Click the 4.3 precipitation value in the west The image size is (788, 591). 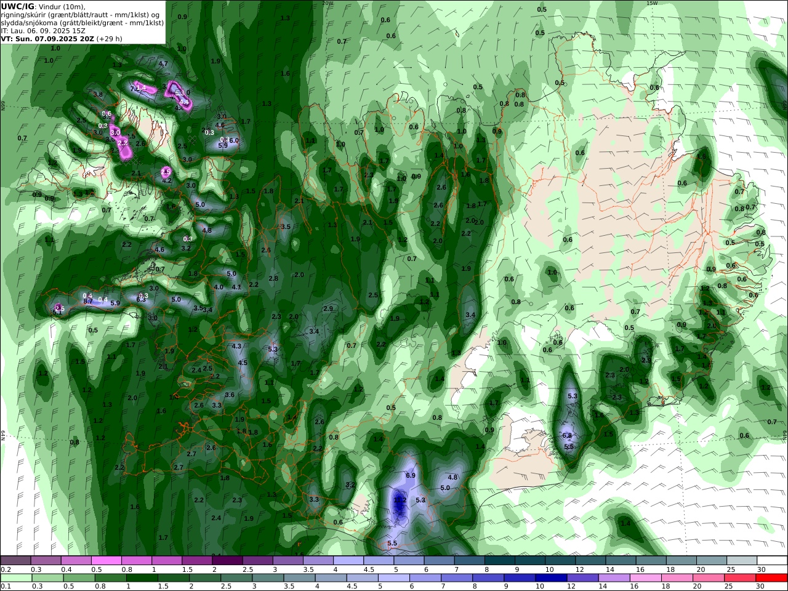pyautogui.click(x=236, y=346)
